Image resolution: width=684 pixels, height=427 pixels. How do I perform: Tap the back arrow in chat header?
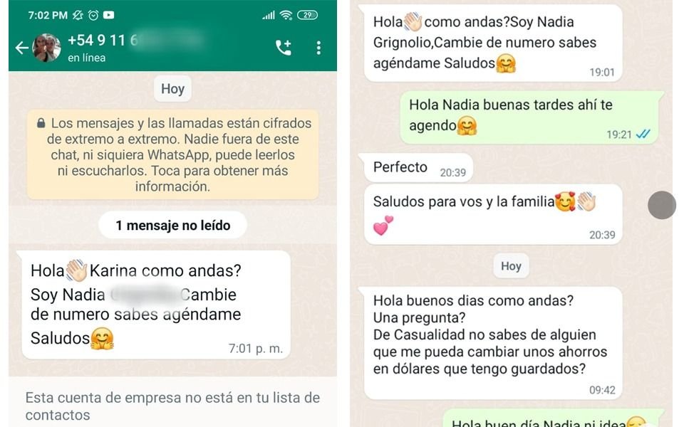coord(21,48)
